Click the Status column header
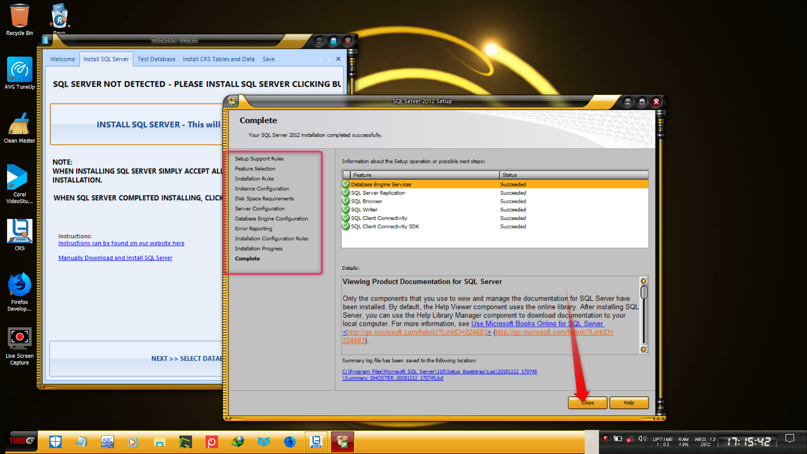This screenshot has width=807, height=454. click(574, 175)
